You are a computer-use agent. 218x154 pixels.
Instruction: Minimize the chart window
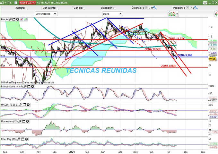[x=210, y=3]
